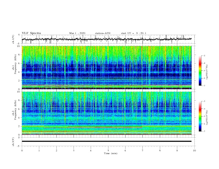219x169 pixels.
Task: Click the thick black ch.3 voltage line
Action: pos(106,141)
